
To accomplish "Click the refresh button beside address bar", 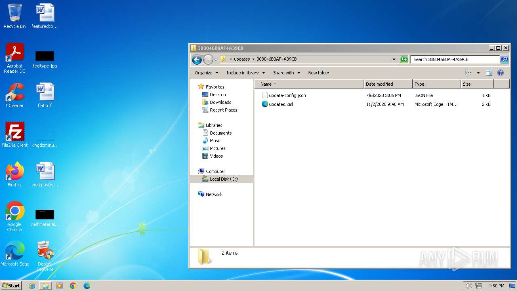I will point(404,59).
